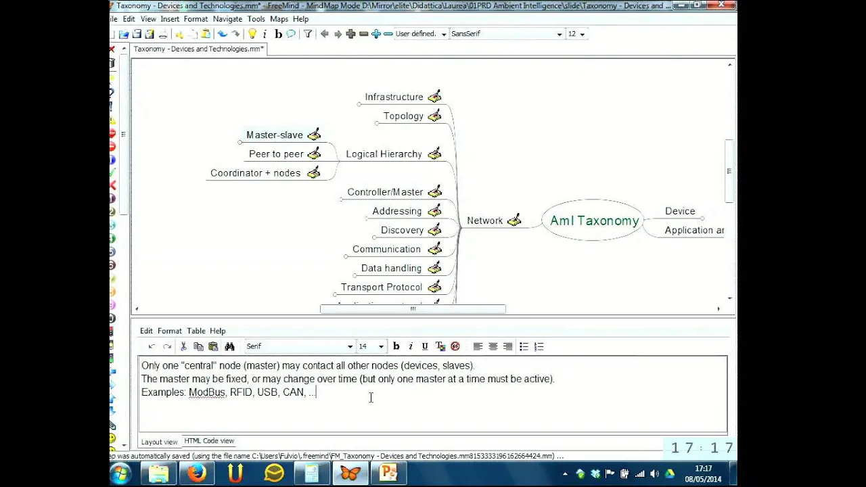
Task: Select the Logical Hierarchy node
Action: [x=384, y=154]
